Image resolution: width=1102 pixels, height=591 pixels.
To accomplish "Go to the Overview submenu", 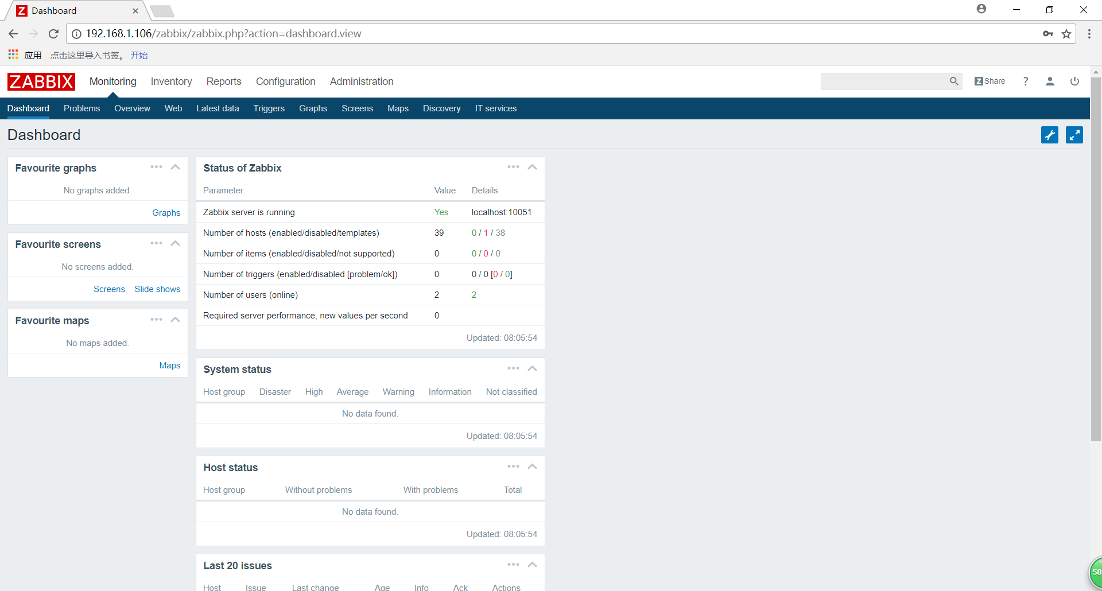I will click(x=132, y=108).
